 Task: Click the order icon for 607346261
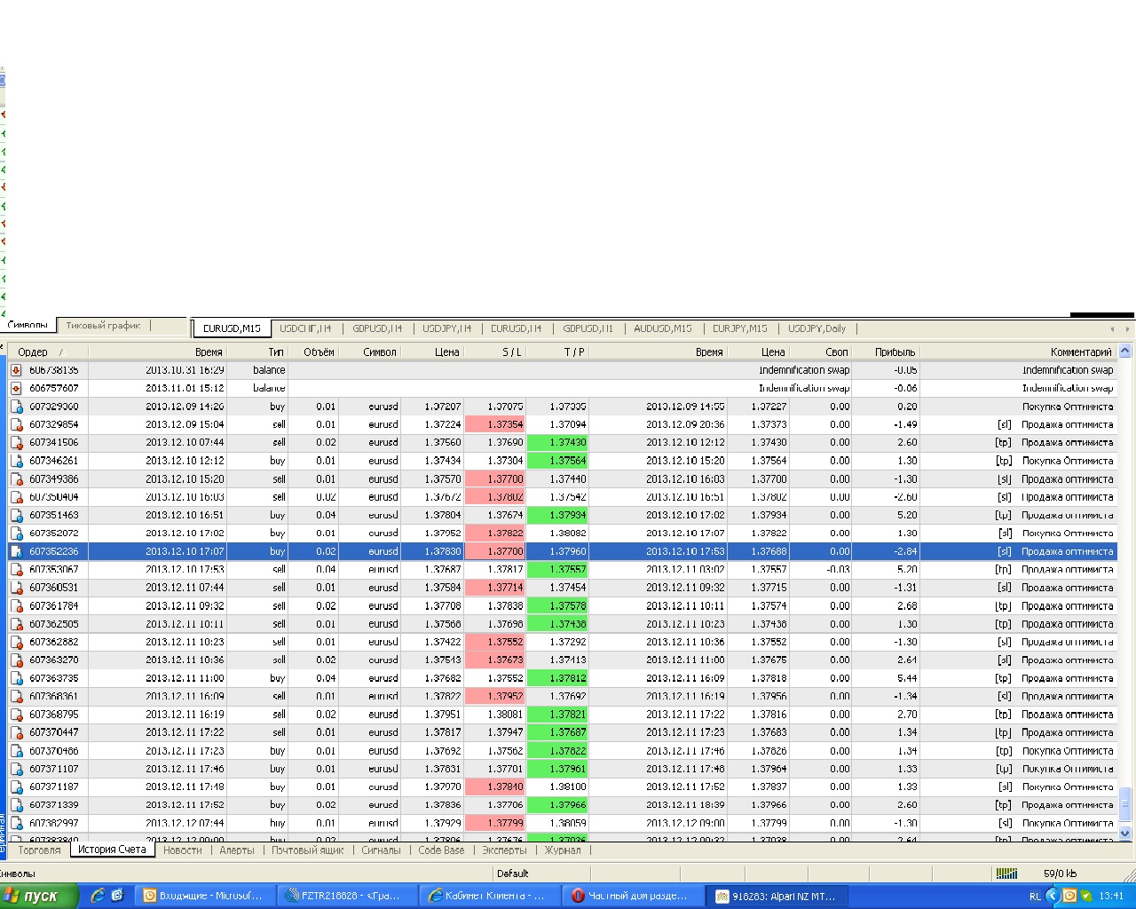(16, 461)
